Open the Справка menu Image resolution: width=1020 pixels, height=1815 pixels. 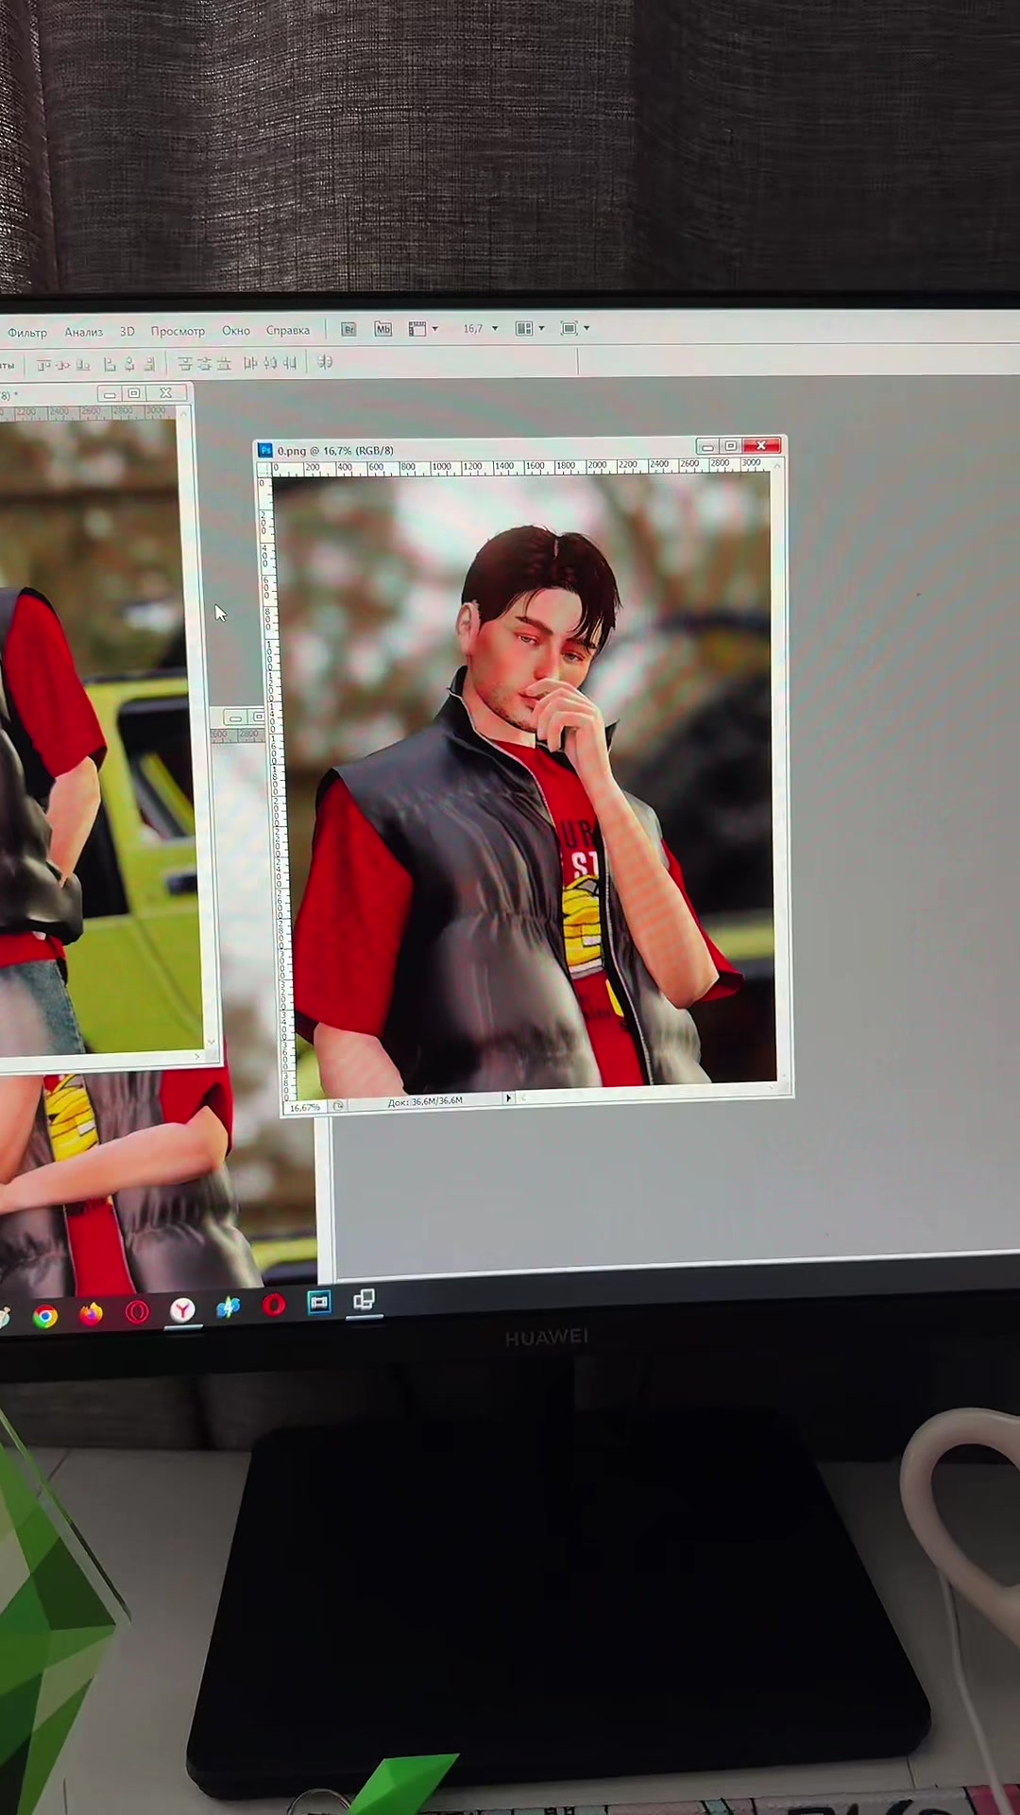point(288,331)
